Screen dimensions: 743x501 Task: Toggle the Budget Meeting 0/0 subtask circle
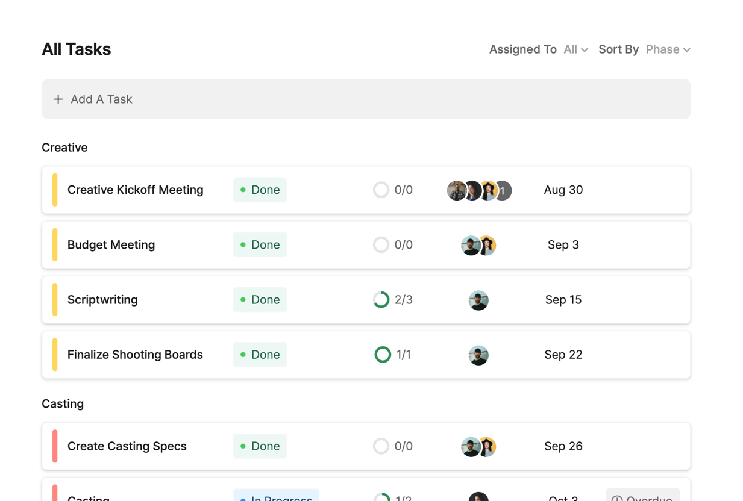pyautogui.click(x=381, y=245)
